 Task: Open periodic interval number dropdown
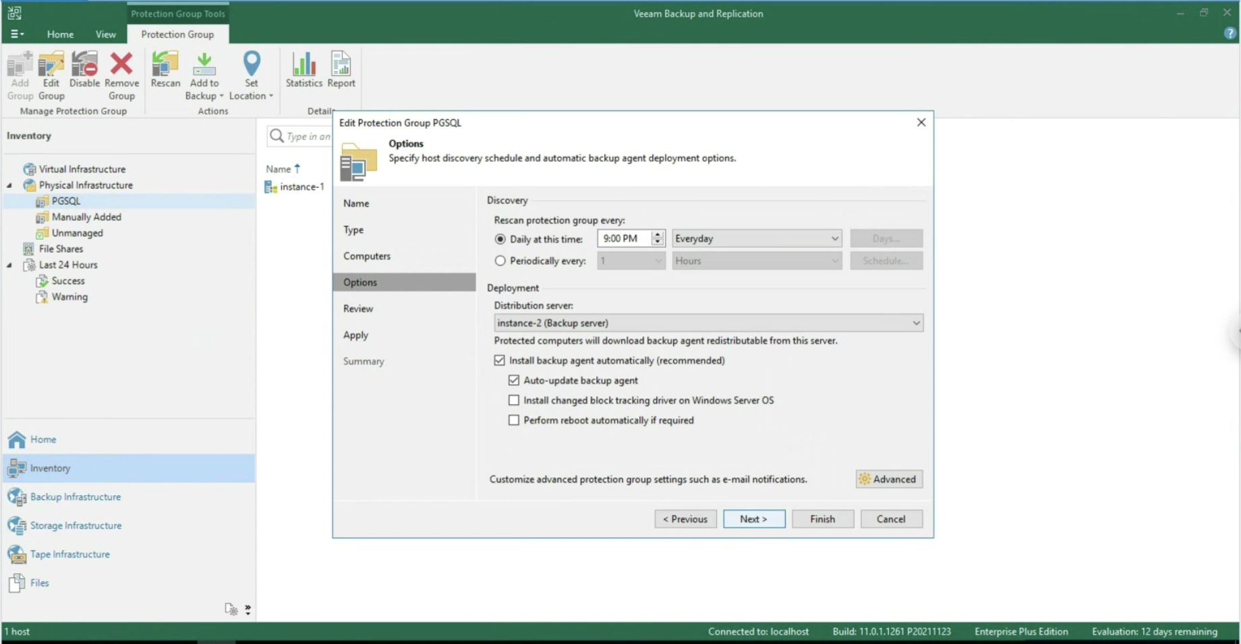coord(631,261)
